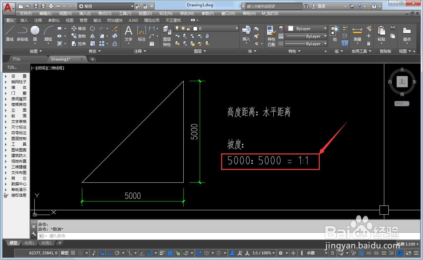The image size is (423, 260).
Task: Click the keyword search box in title bar
Action: pos(274,6)
